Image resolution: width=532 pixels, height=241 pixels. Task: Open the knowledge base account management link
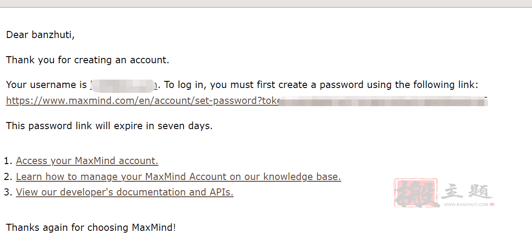pos(178,176)
